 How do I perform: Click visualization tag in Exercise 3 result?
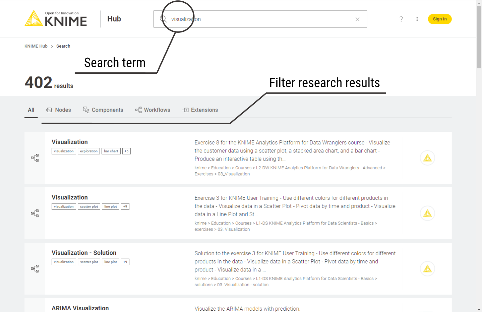(x=64, y=207)
